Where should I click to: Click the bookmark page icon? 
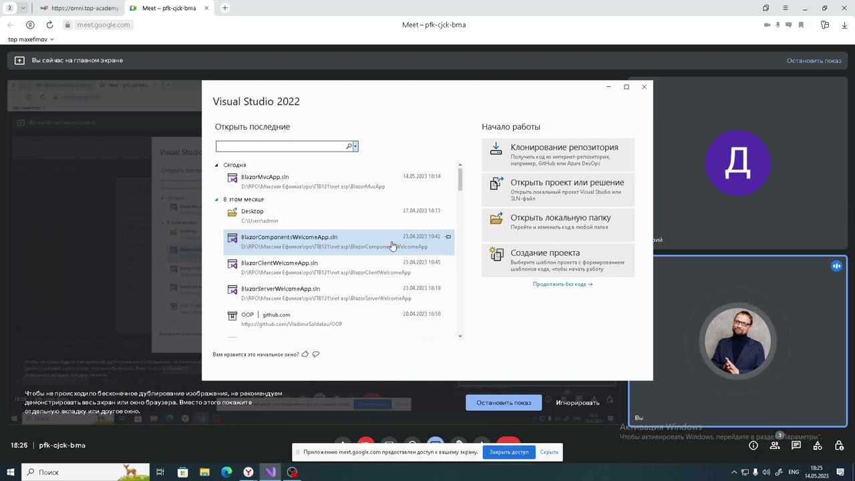point(801,25)
